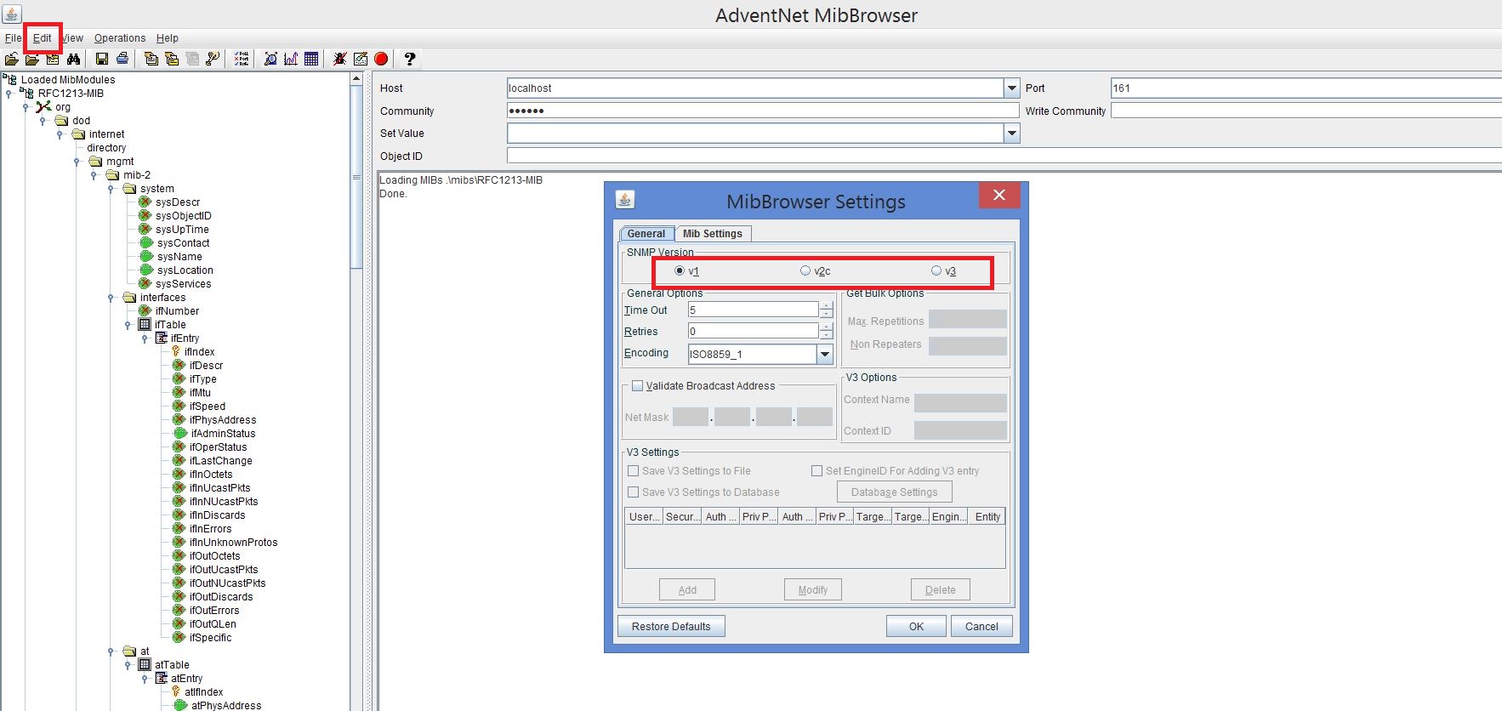The image size is (1502, 711).
Task: Click the Restore Defaults button
Action: coord(671,627)
